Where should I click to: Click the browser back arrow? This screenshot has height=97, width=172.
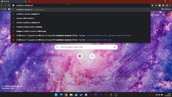pos(2,5)
